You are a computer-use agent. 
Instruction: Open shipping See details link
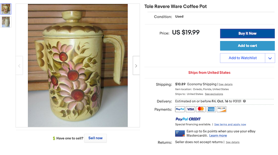[226, 84]
